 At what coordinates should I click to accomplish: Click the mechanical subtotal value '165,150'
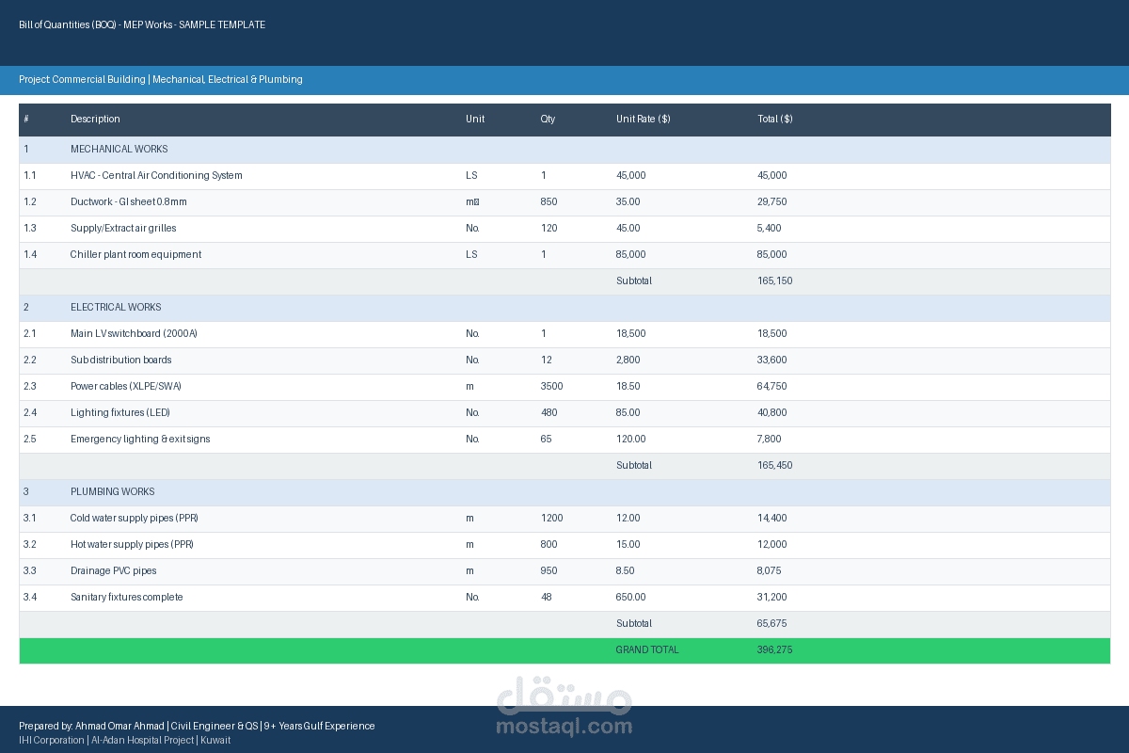pos(775,281)
